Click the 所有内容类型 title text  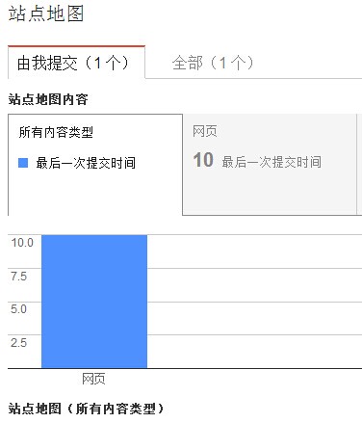click(x=56, y=132)
